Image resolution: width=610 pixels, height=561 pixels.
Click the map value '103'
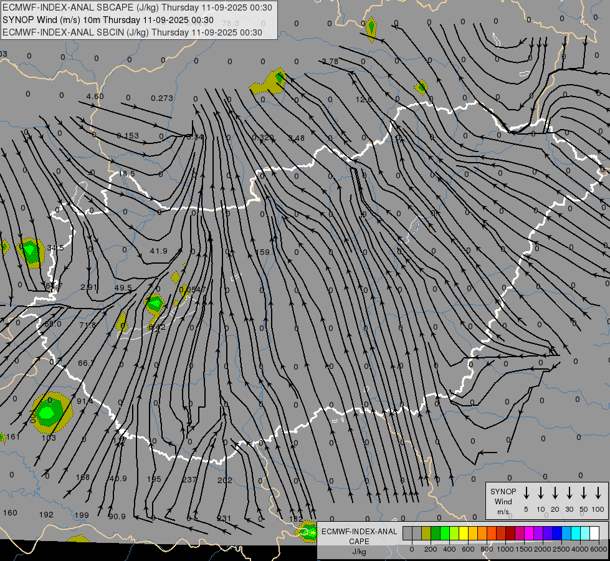49,438
